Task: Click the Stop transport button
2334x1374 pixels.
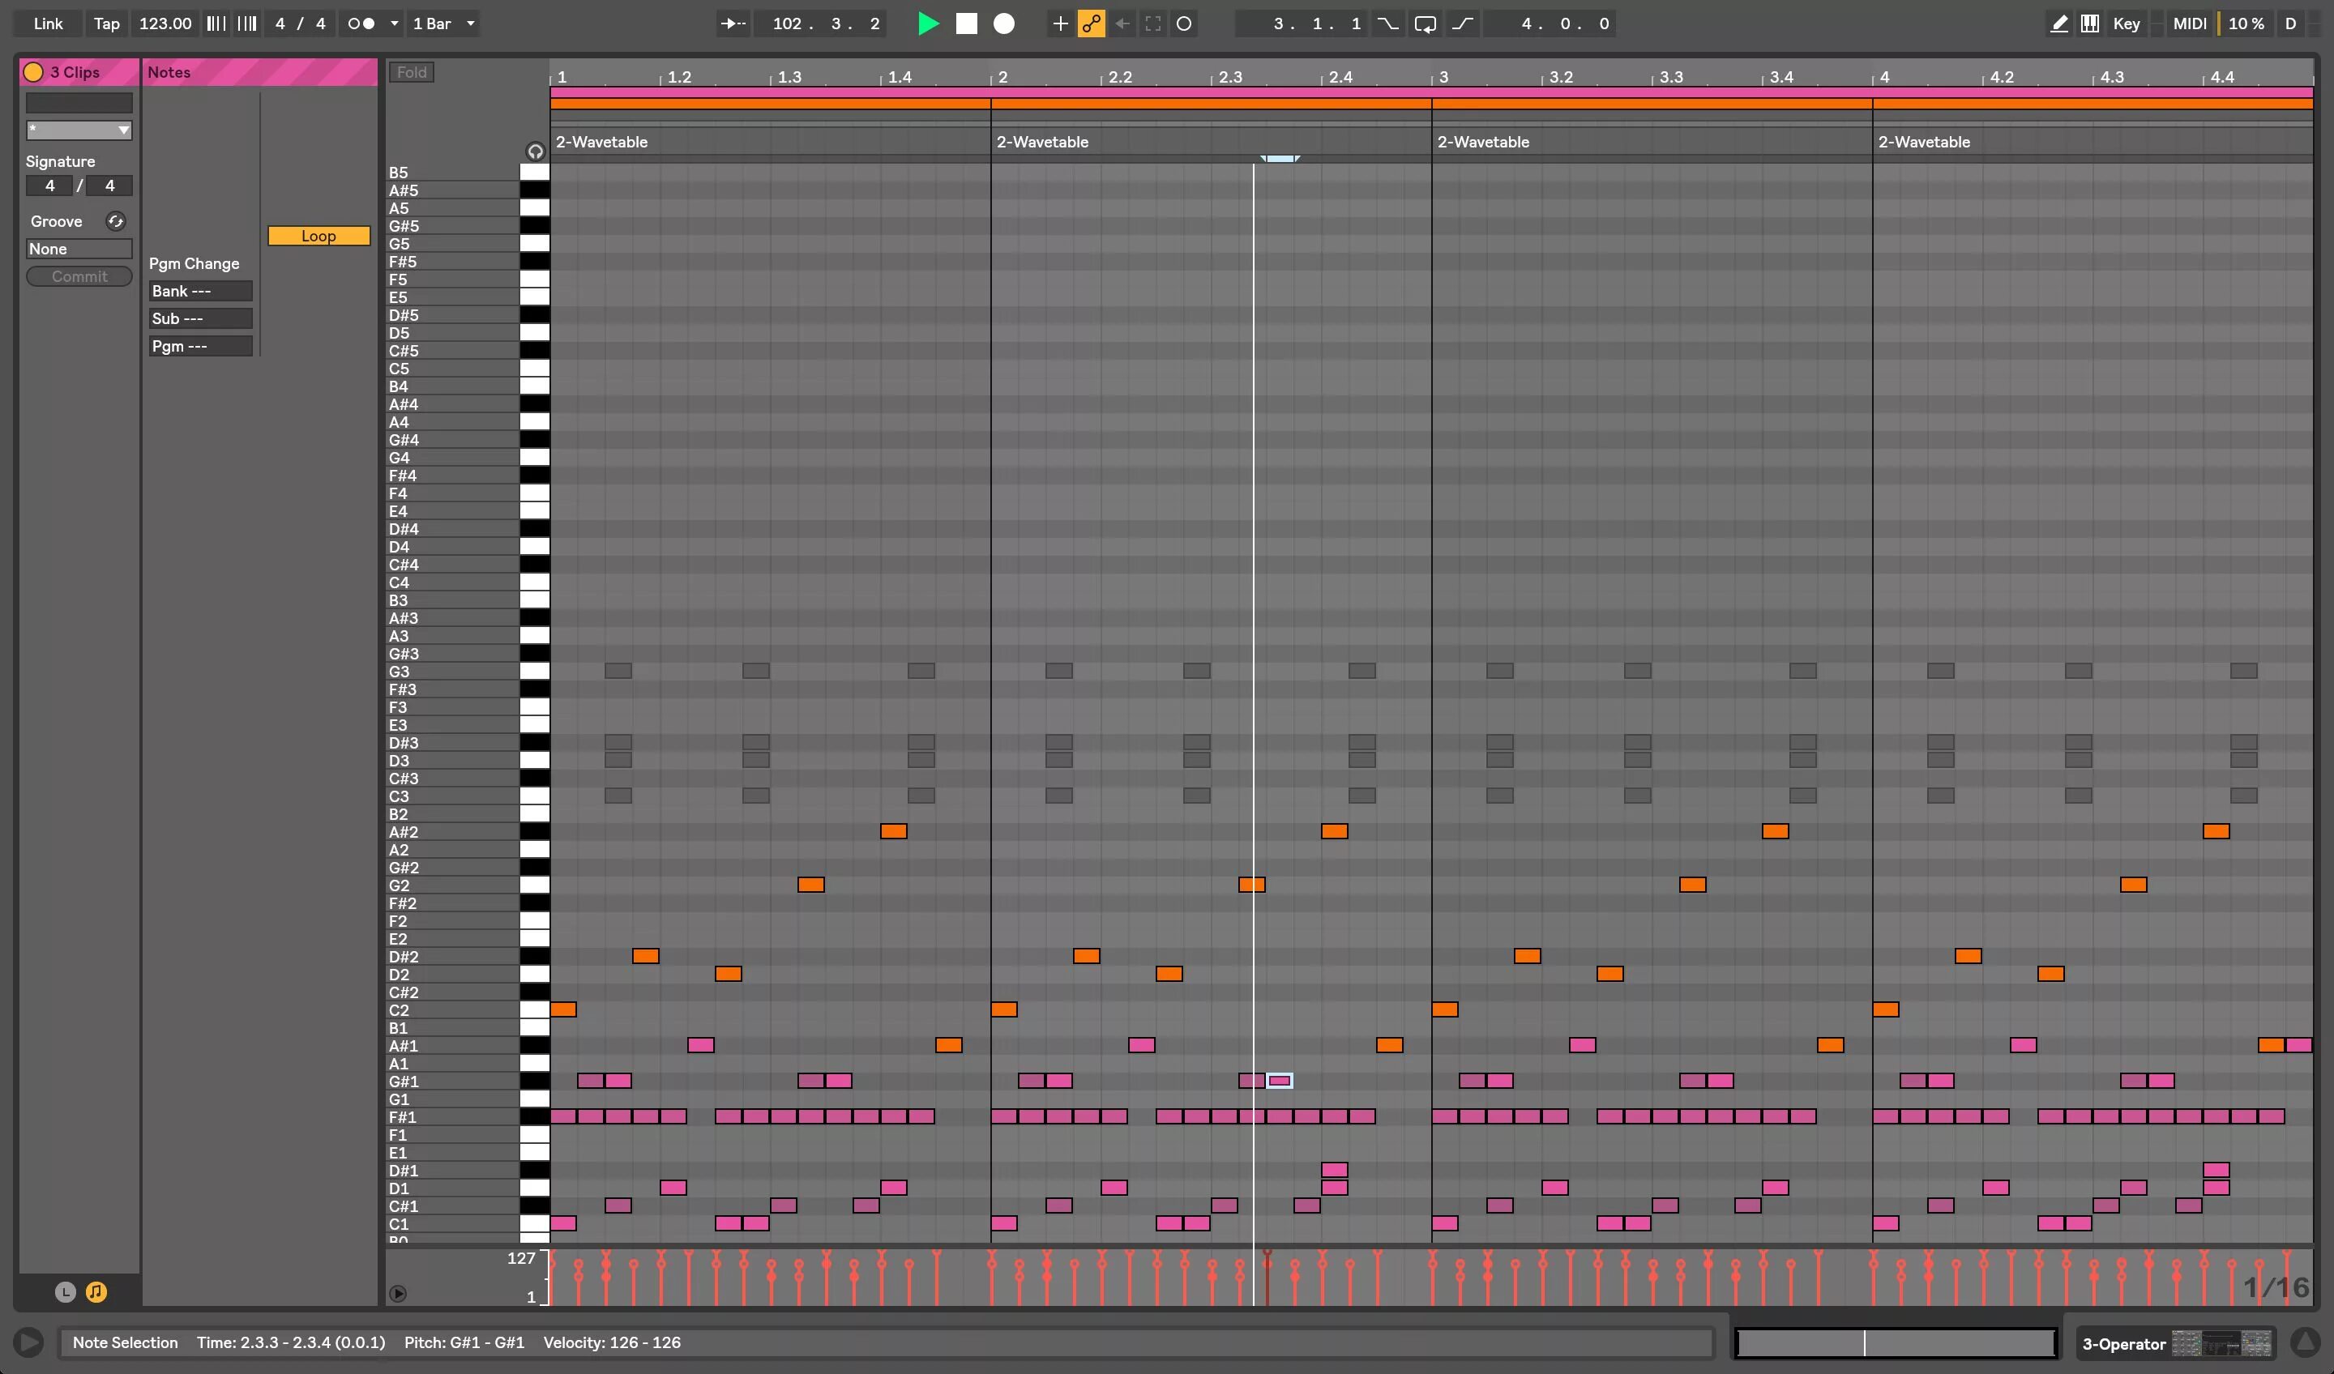Action: coord(966,23)
